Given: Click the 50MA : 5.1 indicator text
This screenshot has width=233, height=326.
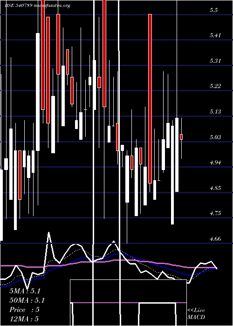Looking at the screenshot, I should click(27, 300).
